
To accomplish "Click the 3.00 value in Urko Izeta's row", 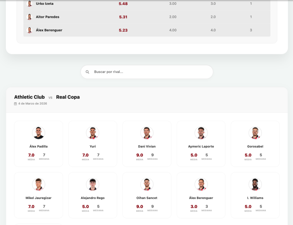I will coord(173,4).
